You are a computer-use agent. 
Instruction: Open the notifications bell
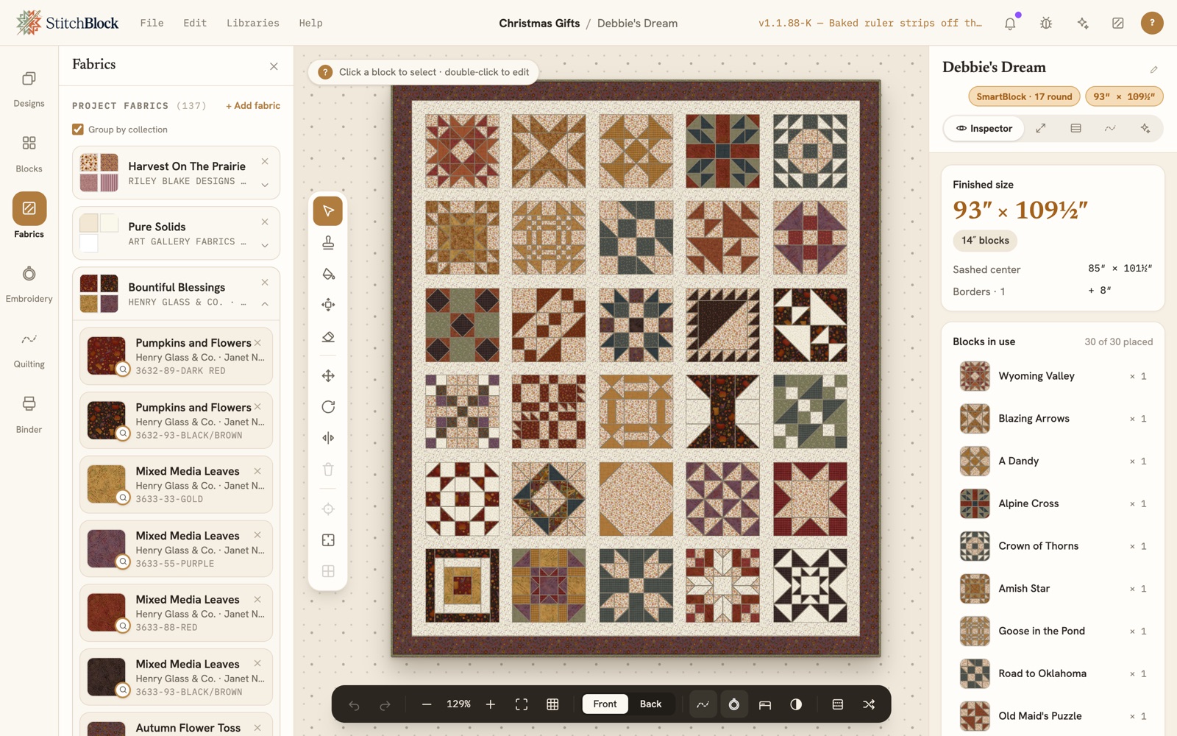(x=1010, y=24)
